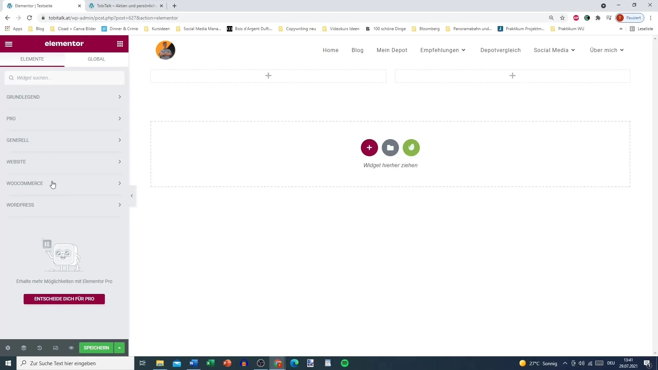Expand the WORDPRESS category

[64, 205]
